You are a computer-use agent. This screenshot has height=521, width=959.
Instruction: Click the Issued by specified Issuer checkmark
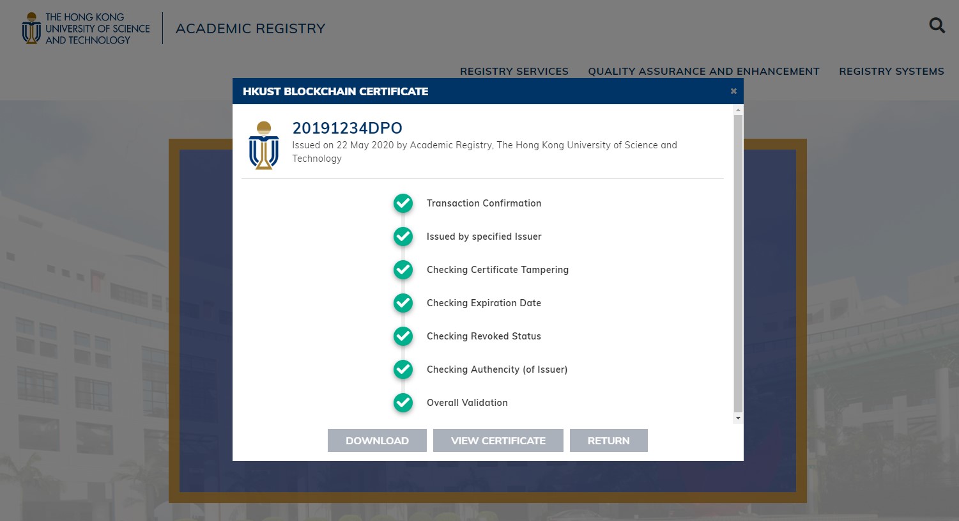(403, 237)
